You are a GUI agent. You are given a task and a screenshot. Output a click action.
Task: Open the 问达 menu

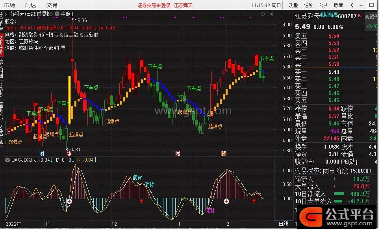31,5
